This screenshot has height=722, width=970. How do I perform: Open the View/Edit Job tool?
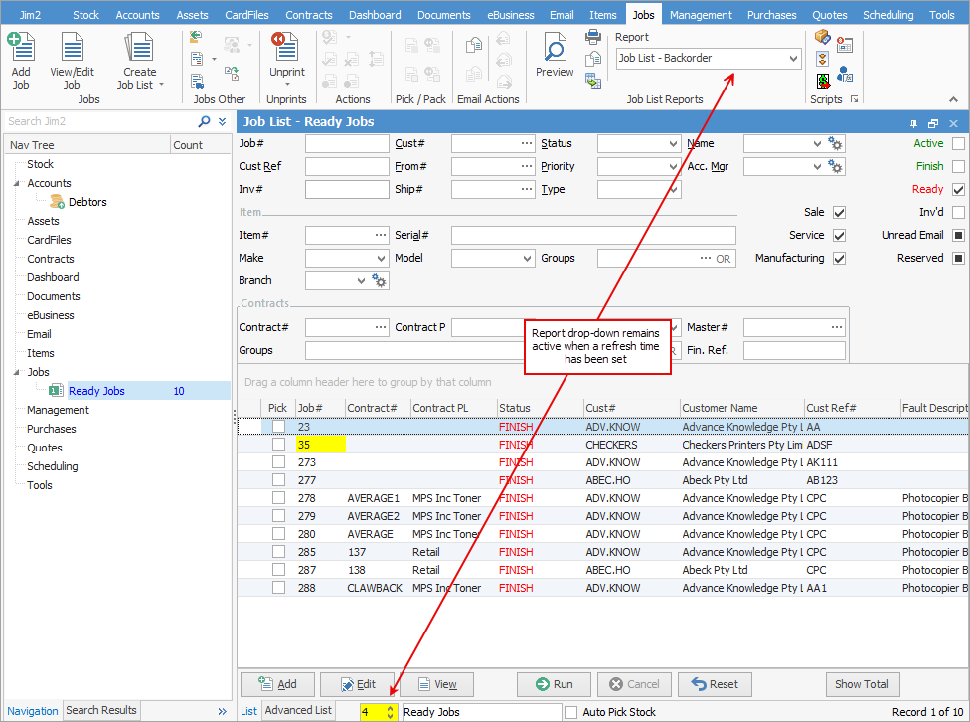coord(72,61)
